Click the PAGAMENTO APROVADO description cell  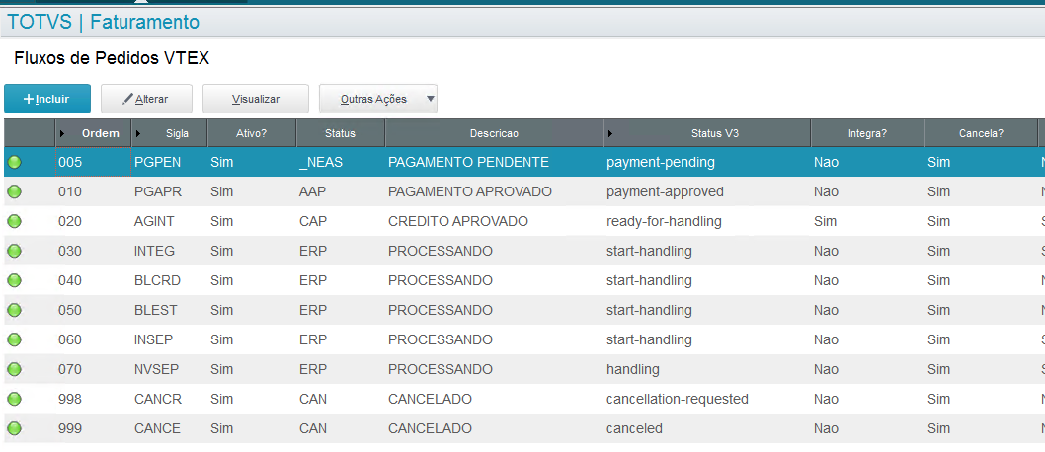pos(494,191)
